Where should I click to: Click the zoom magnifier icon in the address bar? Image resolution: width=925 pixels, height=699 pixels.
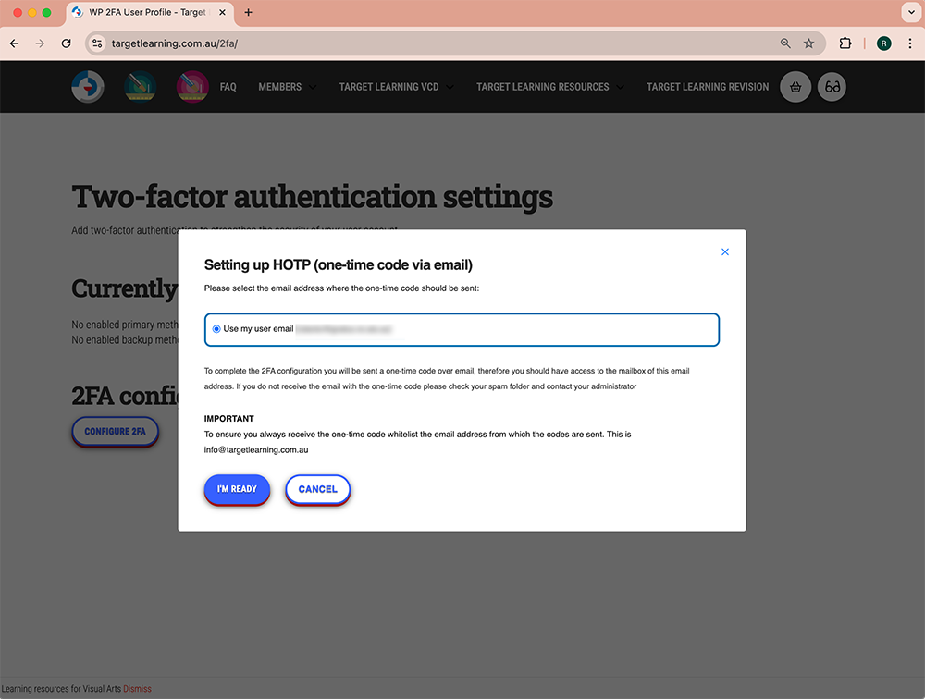(x=785, y=43)
